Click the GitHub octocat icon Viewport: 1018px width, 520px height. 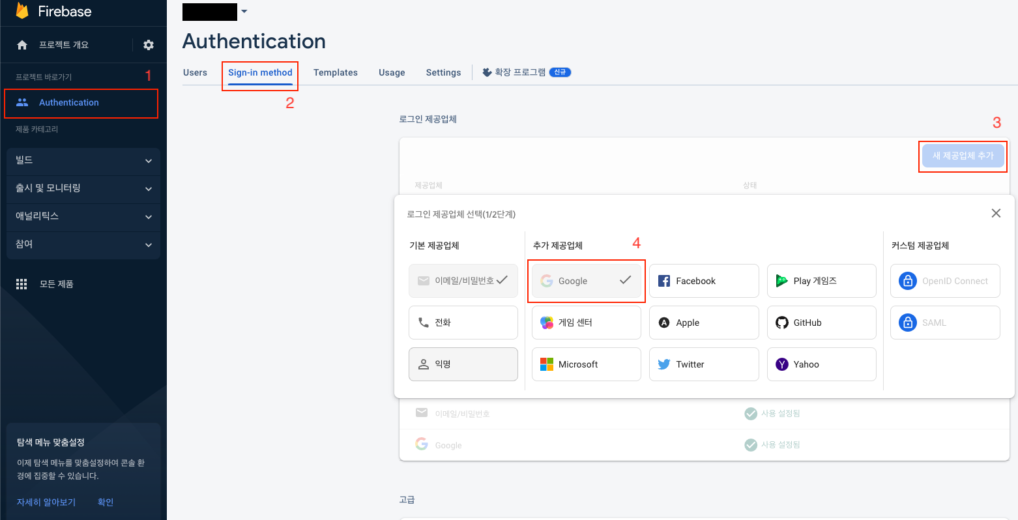tap(782, 323)
